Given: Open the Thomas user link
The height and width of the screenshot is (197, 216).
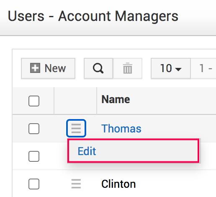Looking at the screenshot, I should [x=121, y=129].
